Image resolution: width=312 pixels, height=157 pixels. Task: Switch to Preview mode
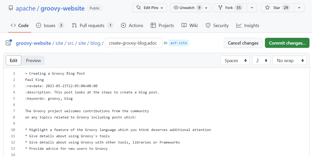(33, 60)
